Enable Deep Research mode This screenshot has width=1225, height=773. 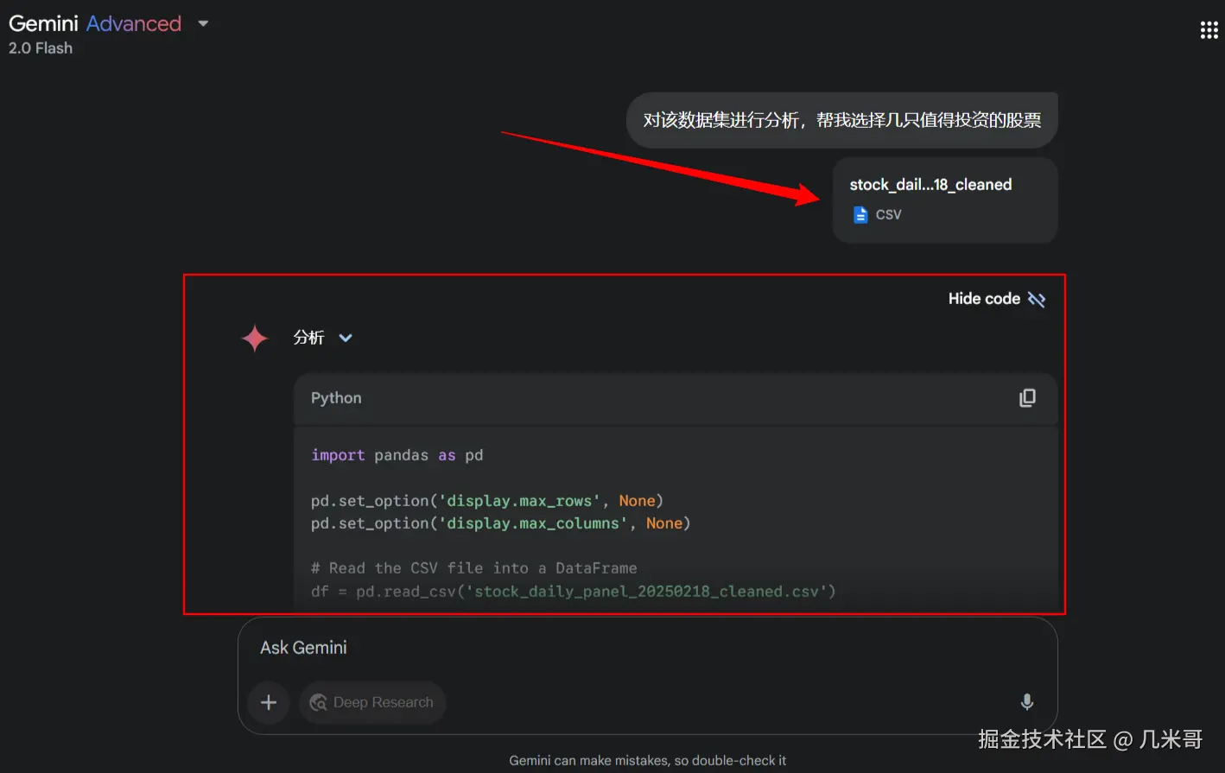point(372,702)
